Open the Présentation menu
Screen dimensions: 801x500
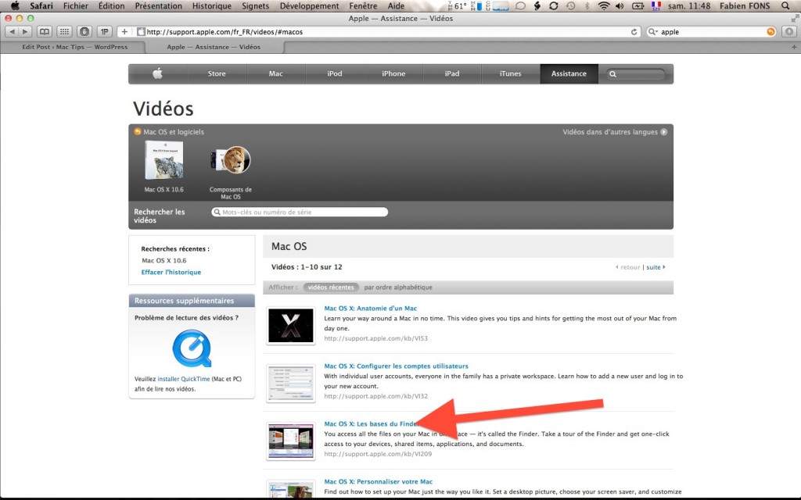(x=158, y=6)
